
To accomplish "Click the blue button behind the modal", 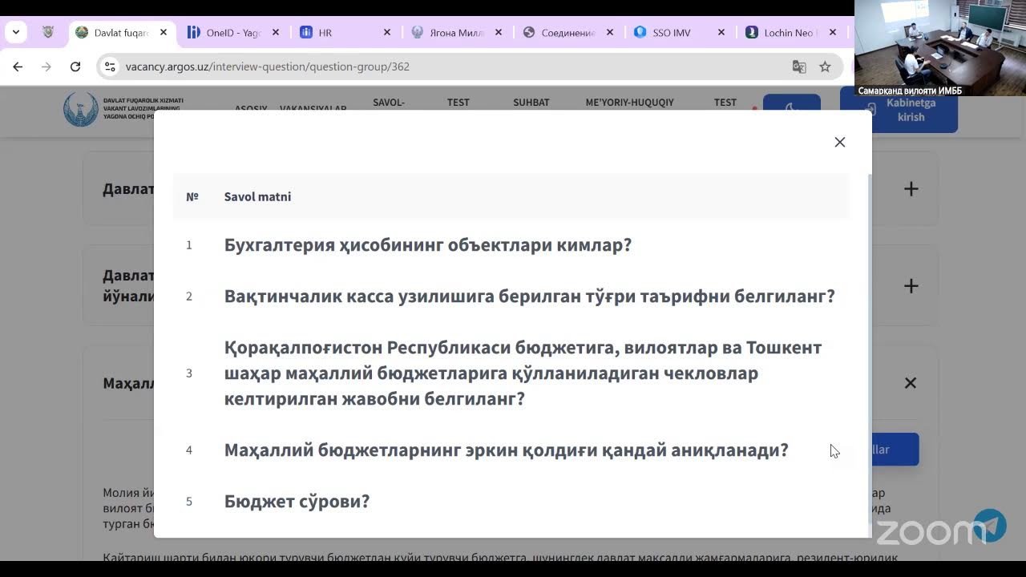I will (895, 450).
